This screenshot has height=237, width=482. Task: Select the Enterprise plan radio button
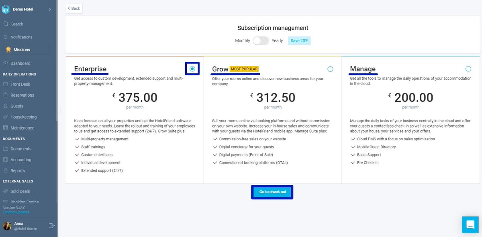(192, 69)
